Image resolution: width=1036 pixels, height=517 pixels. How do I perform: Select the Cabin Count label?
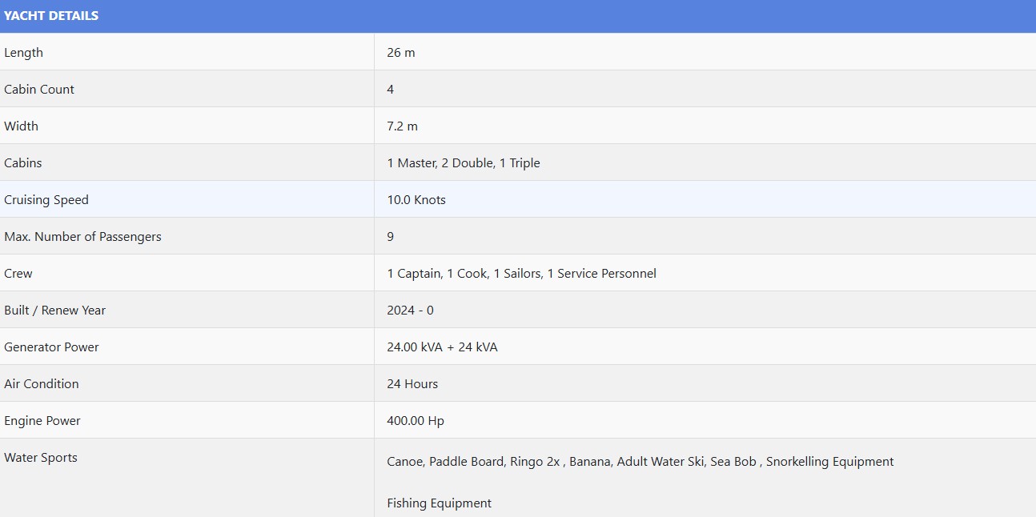click(39, 90)
